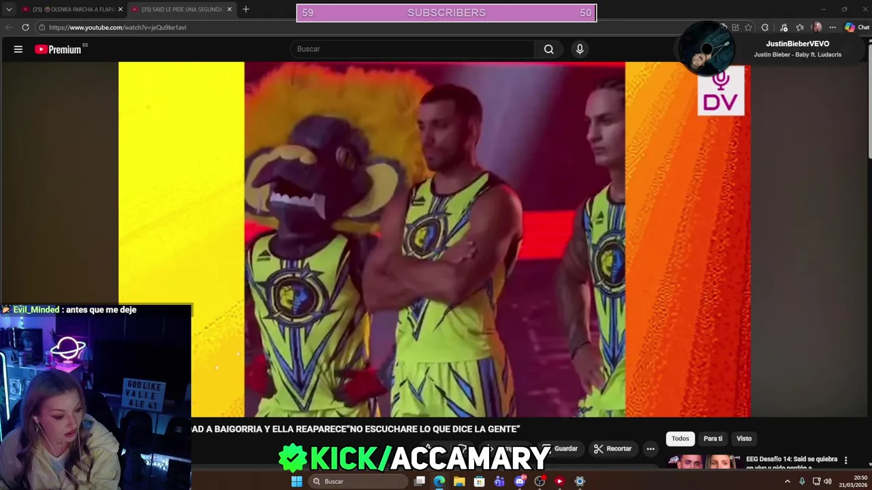Open EEG Desafío 14 recommended video thumbnail

click(x=702, y=461)
